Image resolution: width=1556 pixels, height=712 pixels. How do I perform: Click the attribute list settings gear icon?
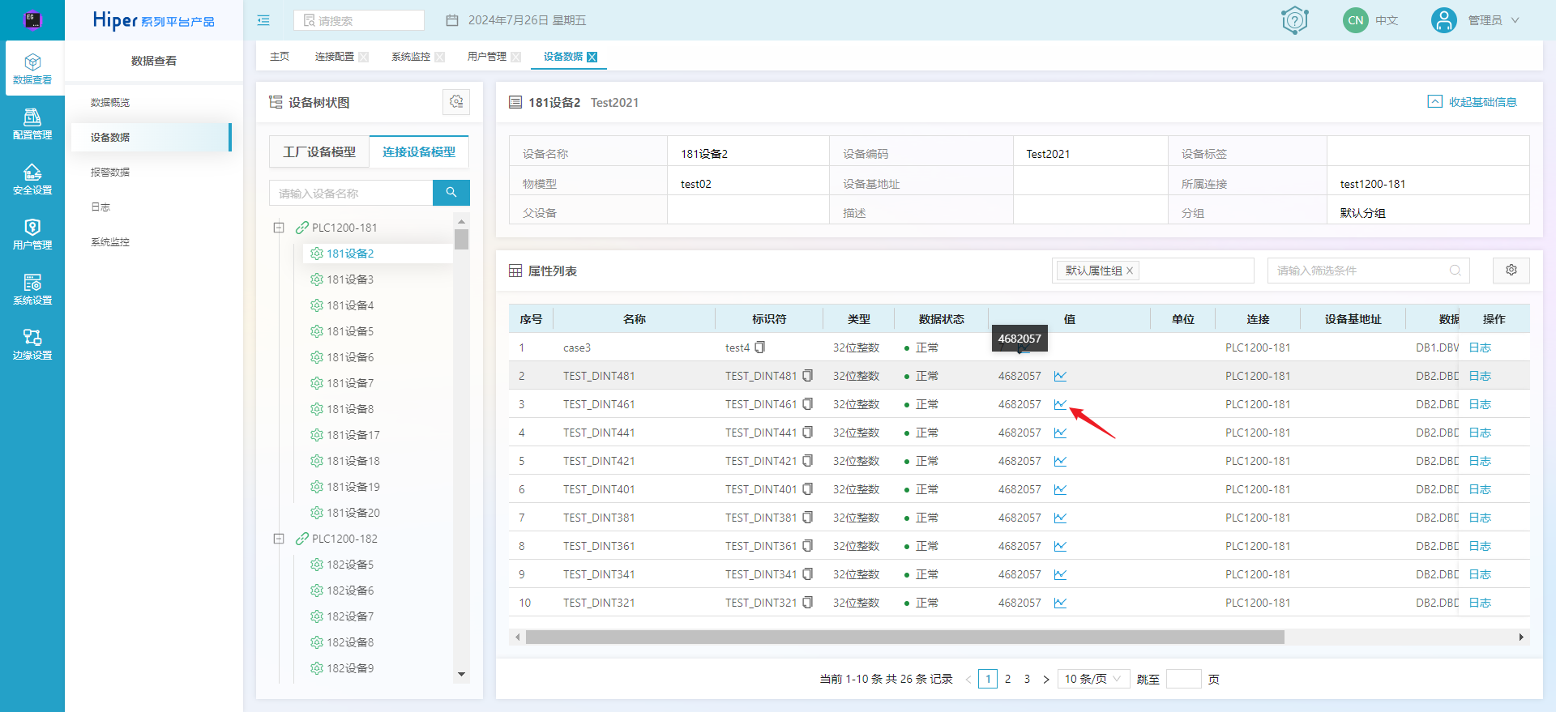[1511, 271]
